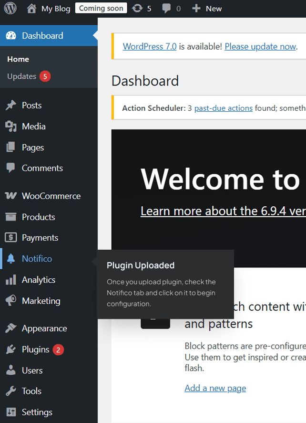Click the Payments dollar icon
306x423 pixels.
tap(11, 237)
